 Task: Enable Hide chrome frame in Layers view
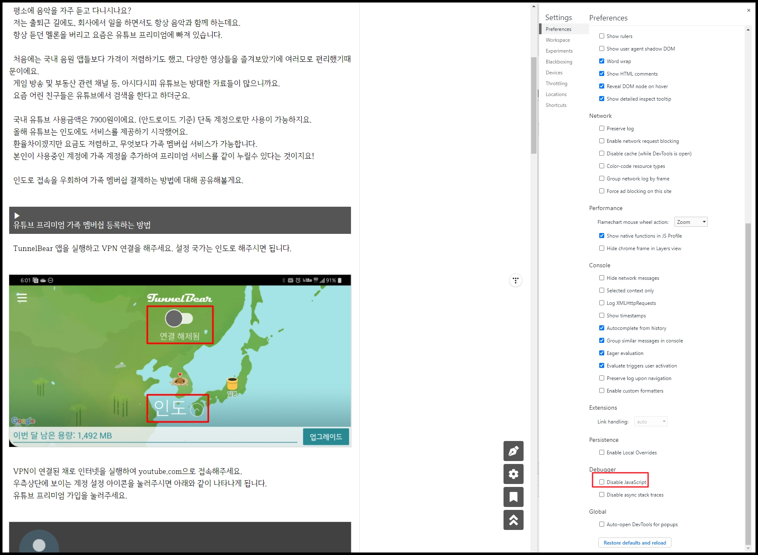[x=602, y=248]
